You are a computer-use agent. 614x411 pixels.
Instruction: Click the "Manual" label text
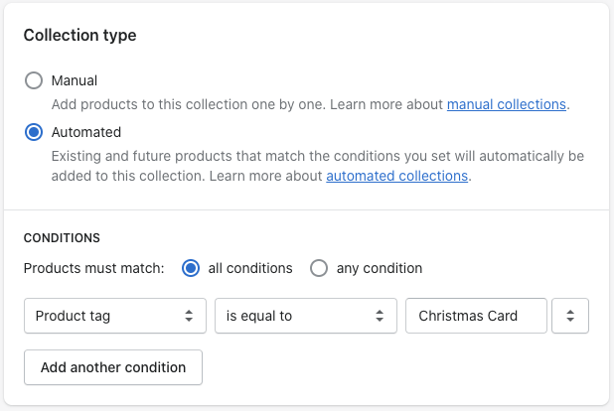[75, 80]
